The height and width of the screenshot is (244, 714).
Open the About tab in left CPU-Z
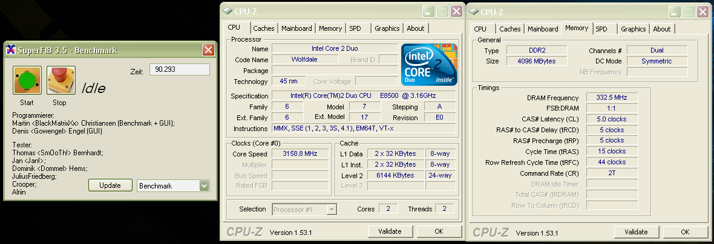(415, 28)
